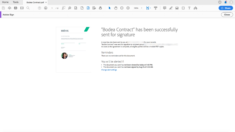Click the page with image icon

coord(94,8)
